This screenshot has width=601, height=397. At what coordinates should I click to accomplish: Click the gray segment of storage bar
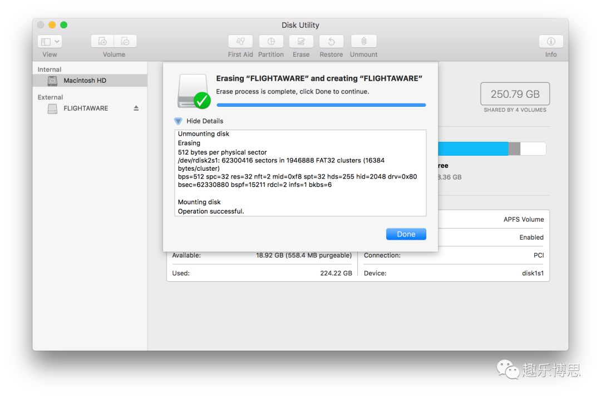point(514,148)
